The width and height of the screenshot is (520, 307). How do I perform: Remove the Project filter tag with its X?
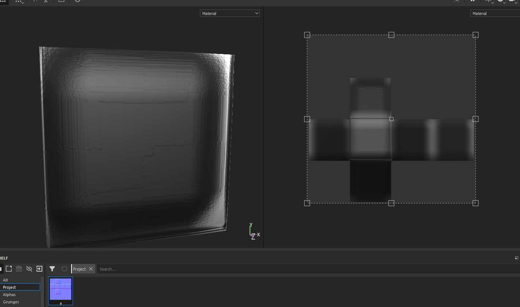click(91, 269)
